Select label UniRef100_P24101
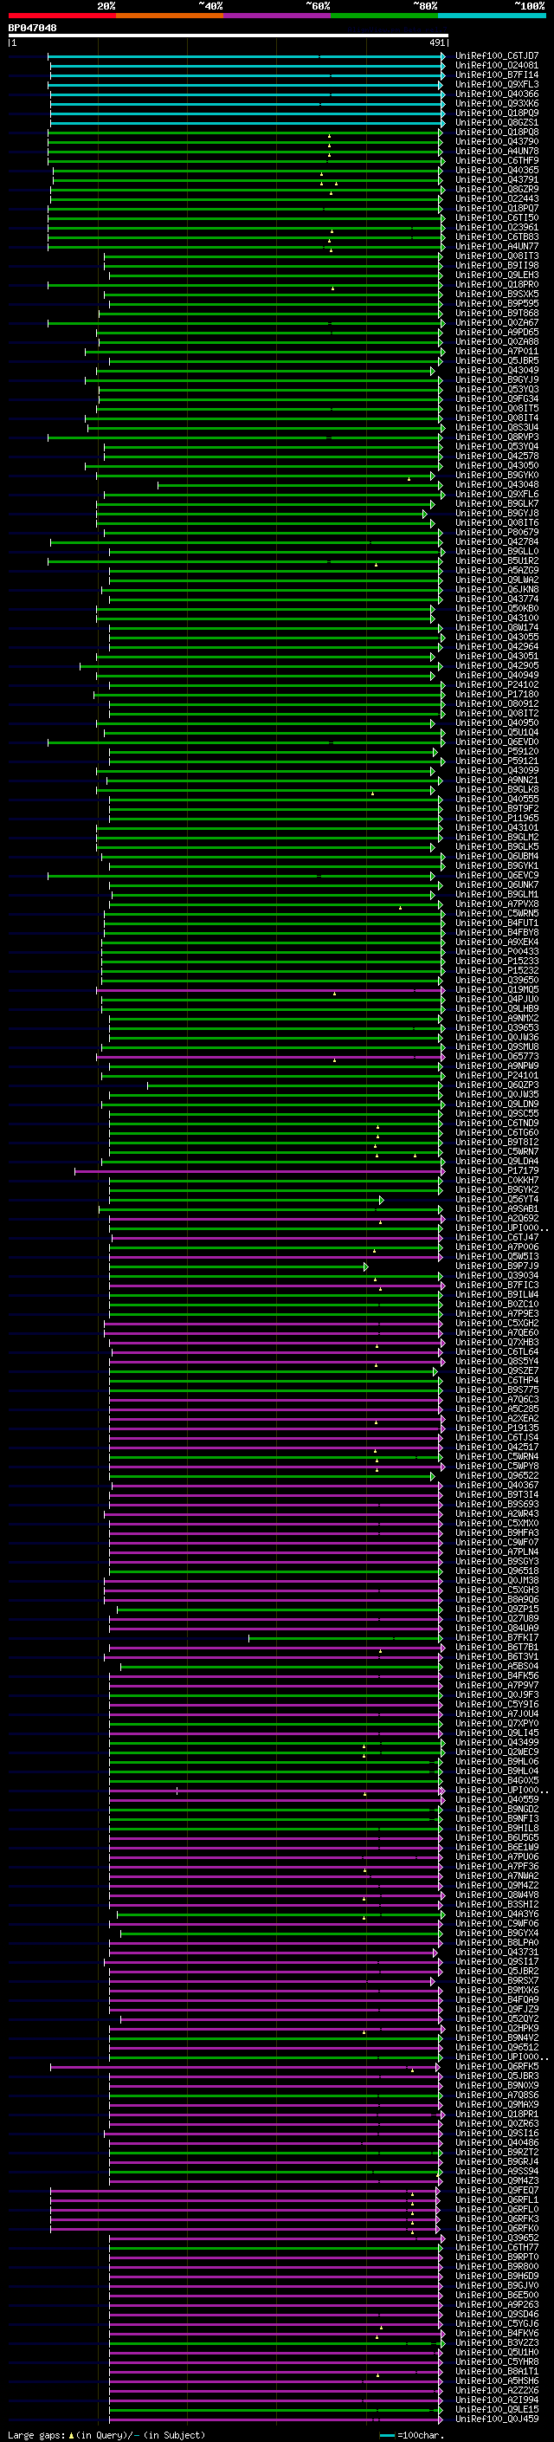The height and width of the screenshot is (2442, 554). (x=496, y=1076)
